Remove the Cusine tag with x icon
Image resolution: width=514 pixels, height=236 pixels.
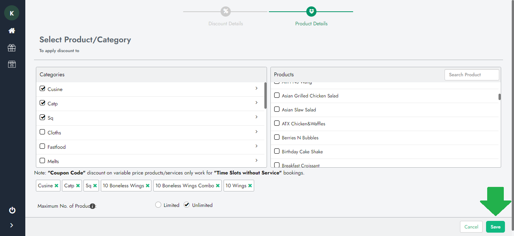[x=56, y=186]
